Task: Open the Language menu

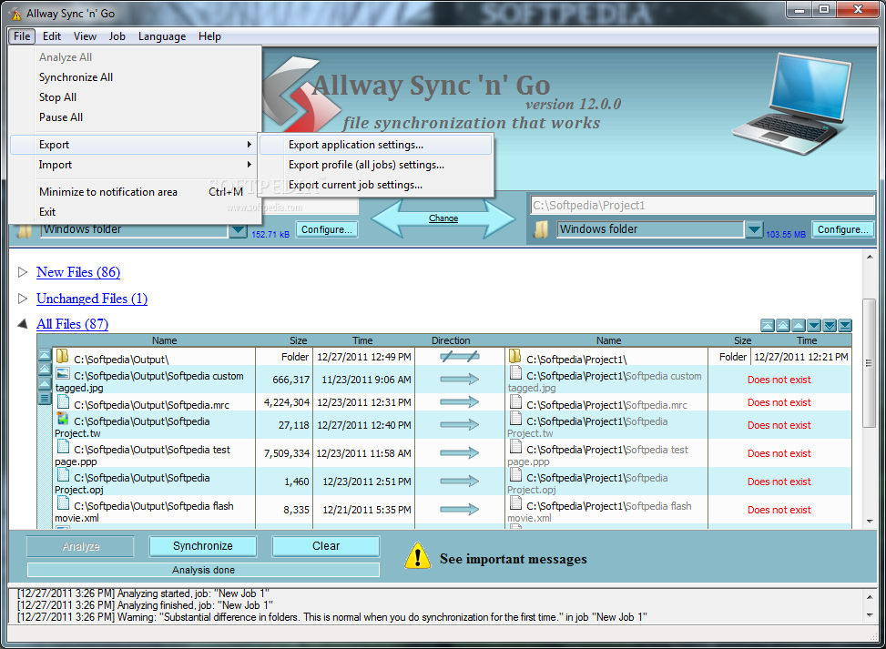Action: coord(162,36)
